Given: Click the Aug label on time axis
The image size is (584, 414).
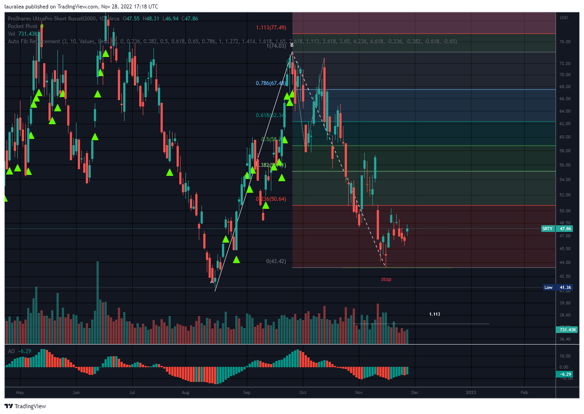Looking at the screenshot, I should pos(185,393).
